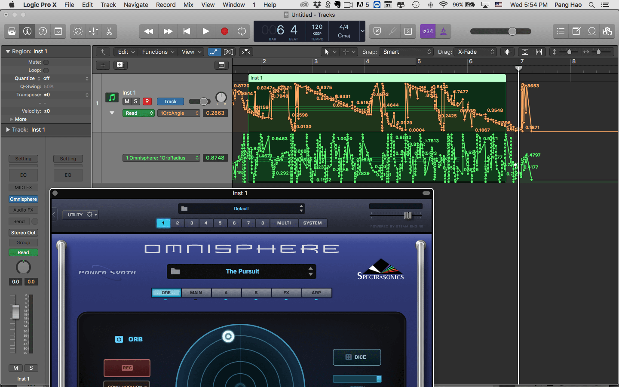Expand the More disclosure triangle
The image size is (619, 387).
pyautogui.click(x=12, y=120)
